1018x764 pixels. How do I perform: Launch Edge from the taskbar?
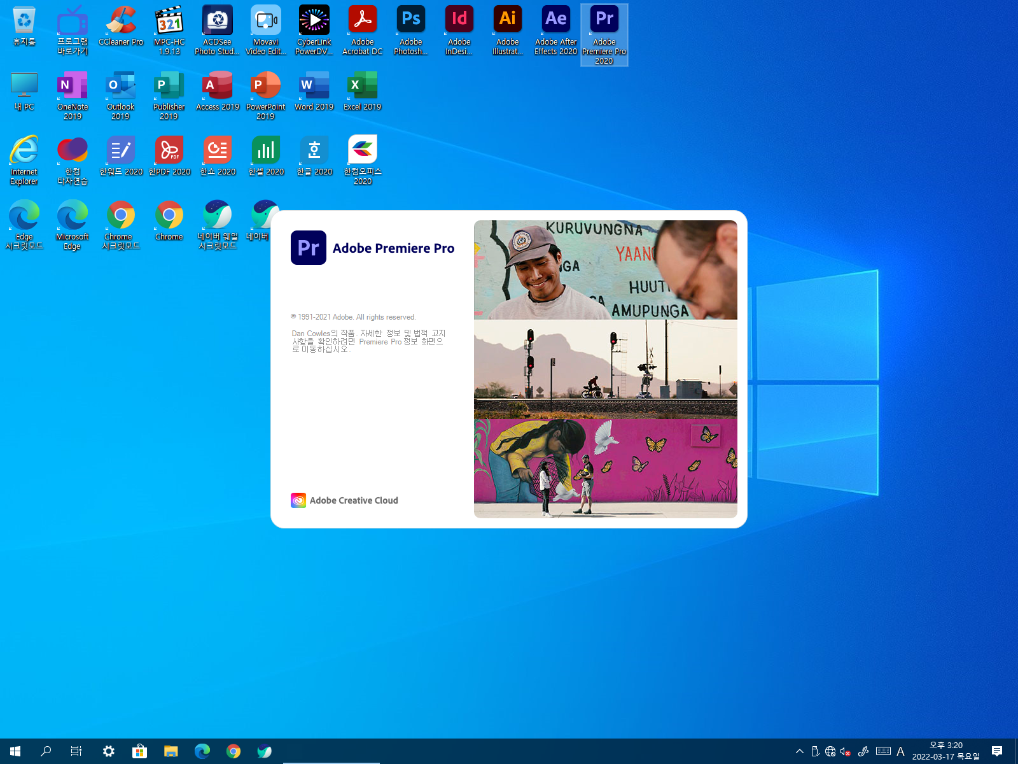[202, 751]
